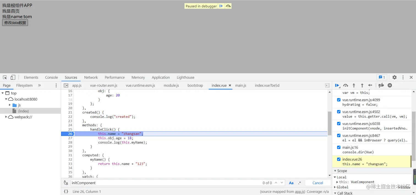The height and width of the screenshot is (195, 416).
Task: Open the Application panel
Action: (x=161, y=77)
